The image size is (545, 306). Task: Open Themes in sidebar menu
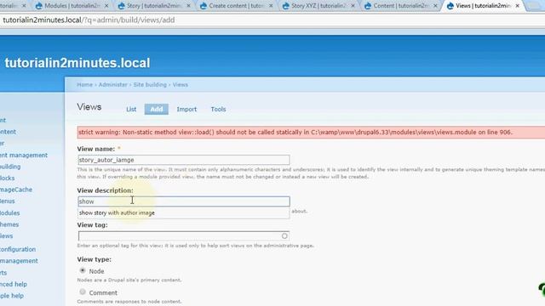pos(9,224)
